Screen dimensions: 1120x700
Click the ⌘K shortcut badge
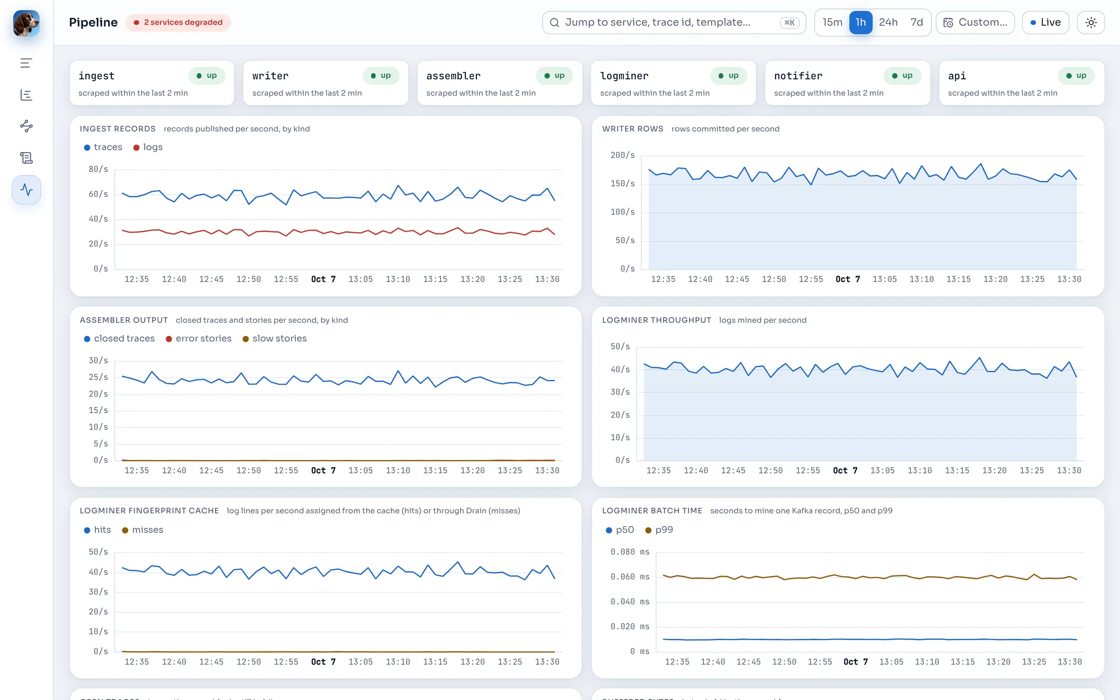pos(789,23)
